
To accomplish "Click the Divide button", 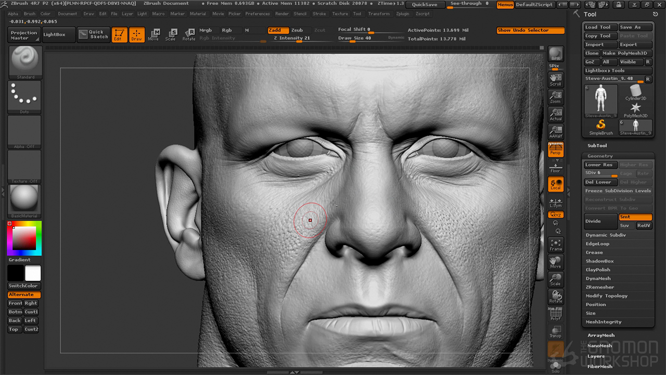I will click(600, 221).
